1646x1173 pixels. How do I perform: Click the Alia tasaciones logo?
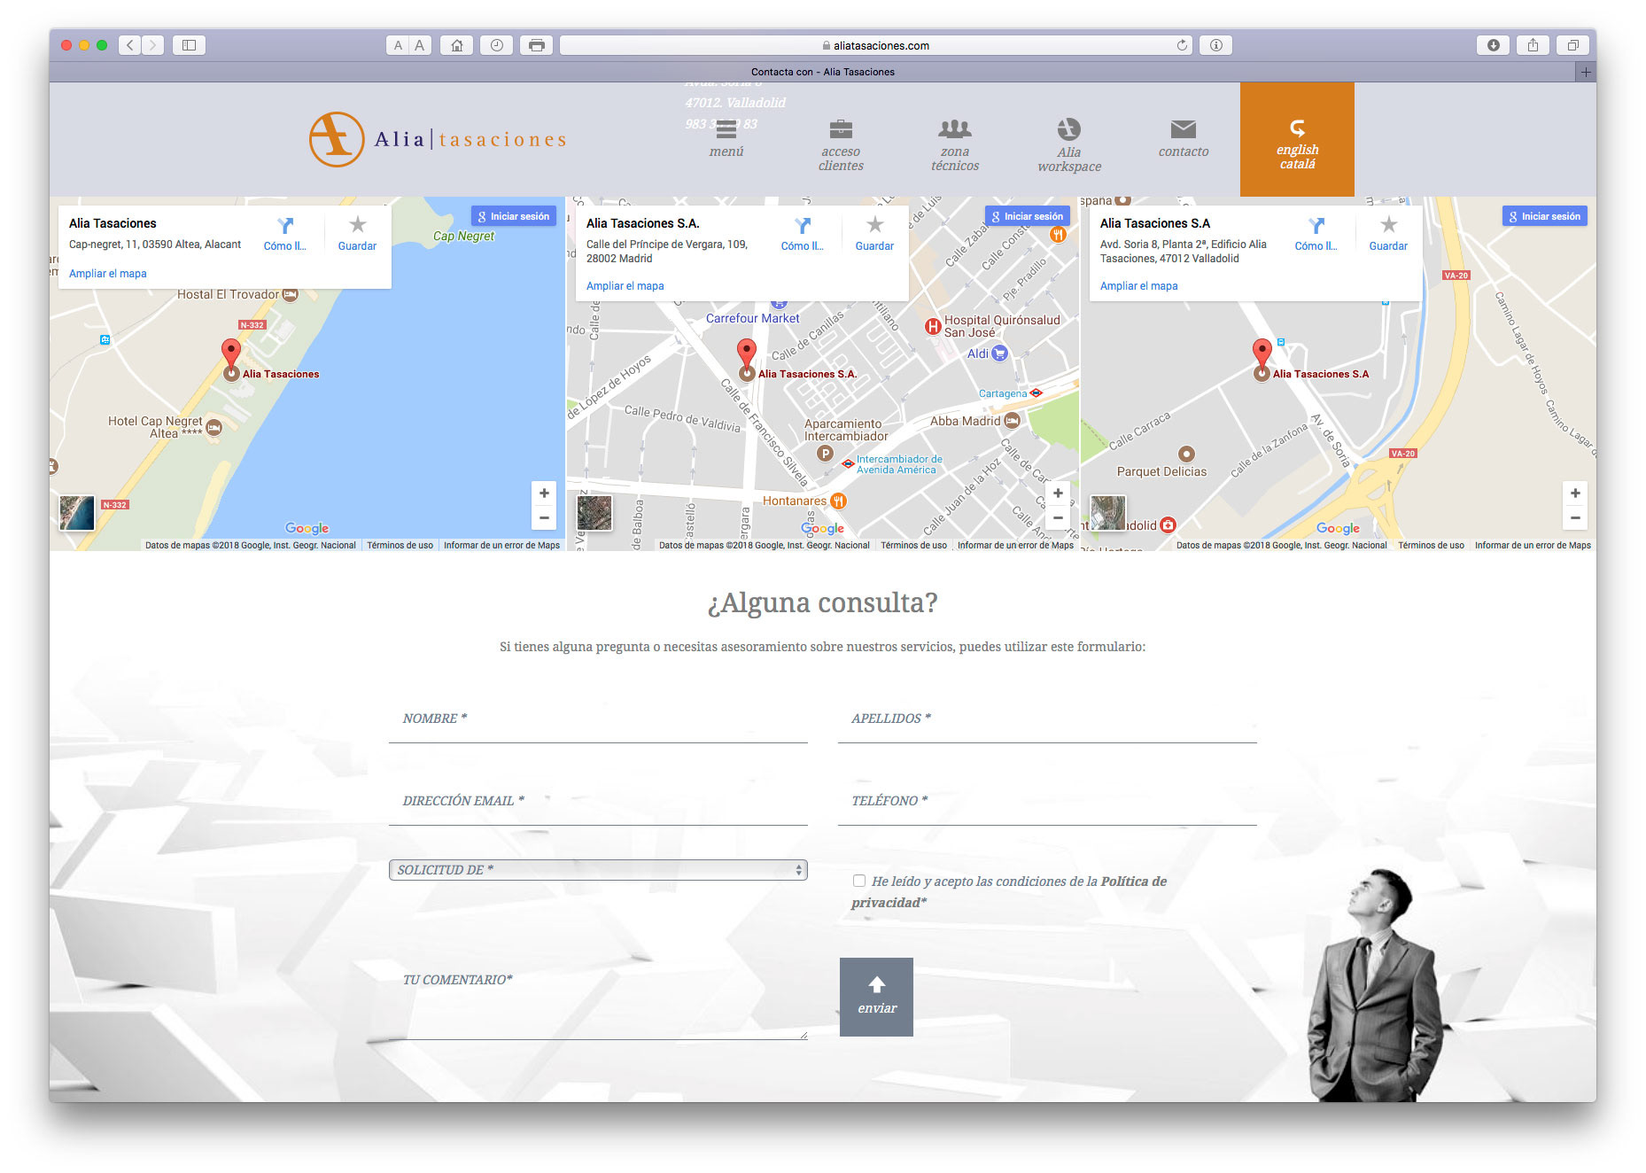coord(438,139)
